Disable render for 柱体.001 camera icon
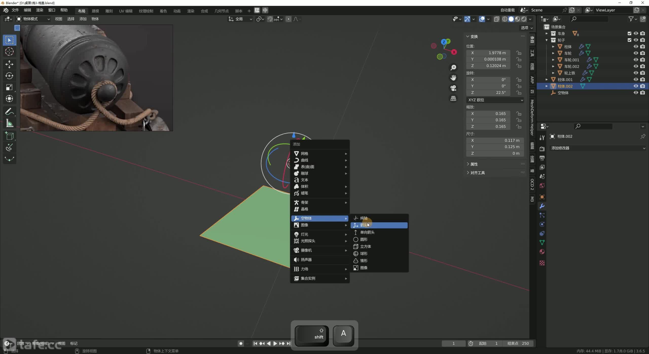 point(643,80)
